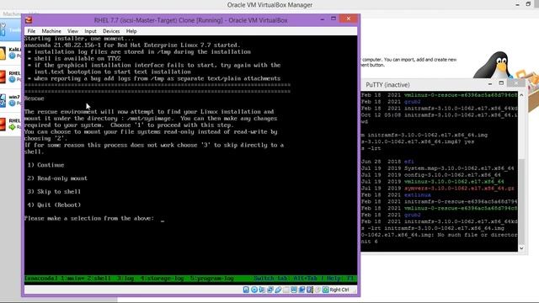The image size is (539, 303).
Task: Click 'efi' entry in PuTTY listing
Action: coord(409,162)
